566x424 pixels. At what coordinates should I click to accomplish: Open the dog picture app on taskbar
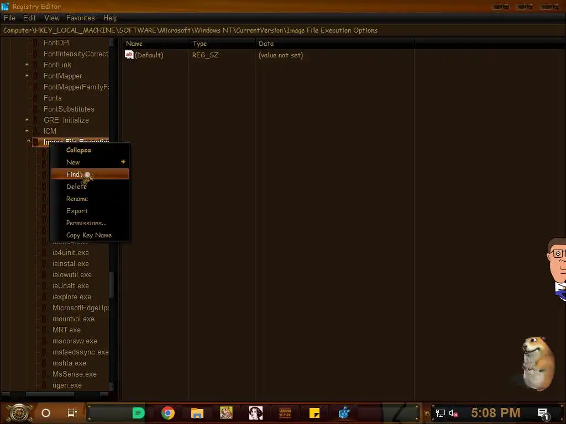pyautogui.click(x=226, y=413)
